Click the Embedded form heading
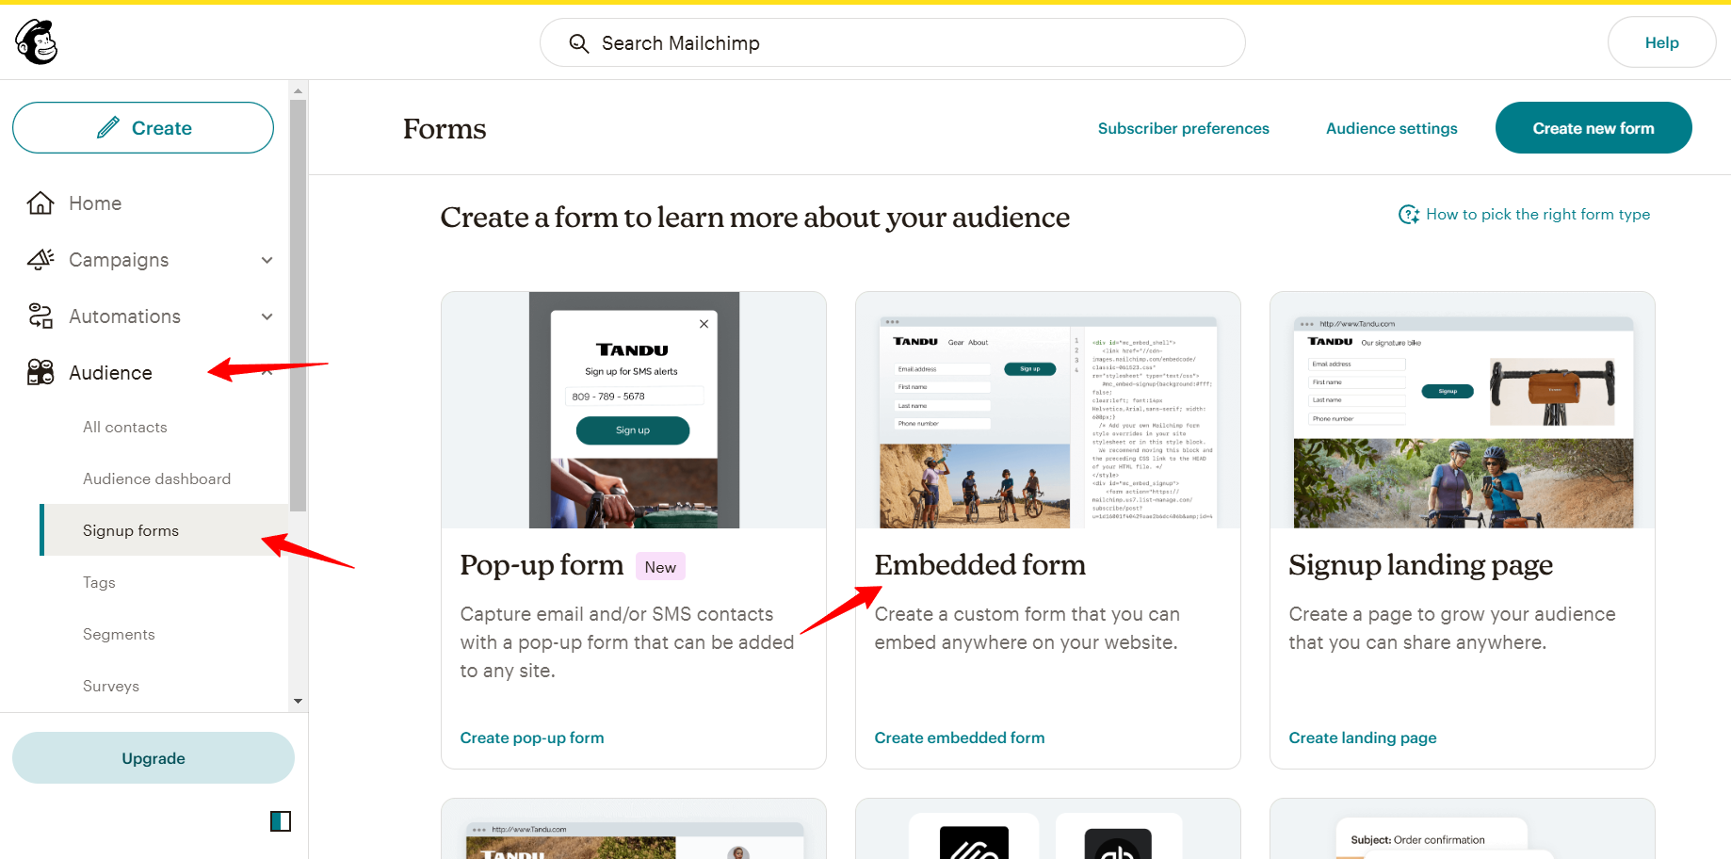Screen dimensions: 1731x859 point(979,565)
